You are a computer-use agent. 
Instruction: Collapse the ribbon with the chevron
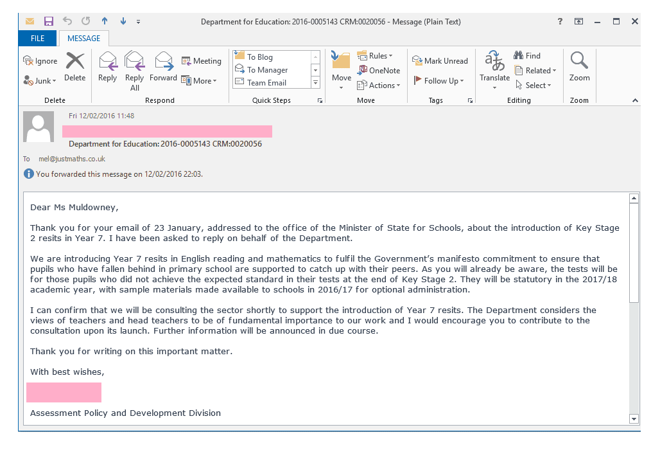pos(635,100)
